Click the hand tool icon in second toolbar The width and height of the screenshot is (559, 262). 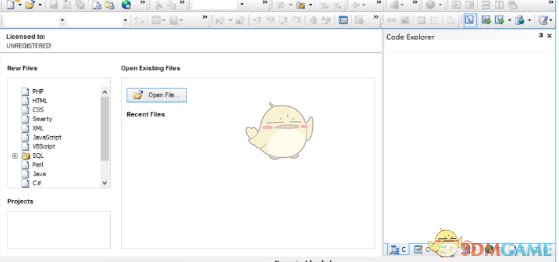pyautogui.click(x=313, y=20)
